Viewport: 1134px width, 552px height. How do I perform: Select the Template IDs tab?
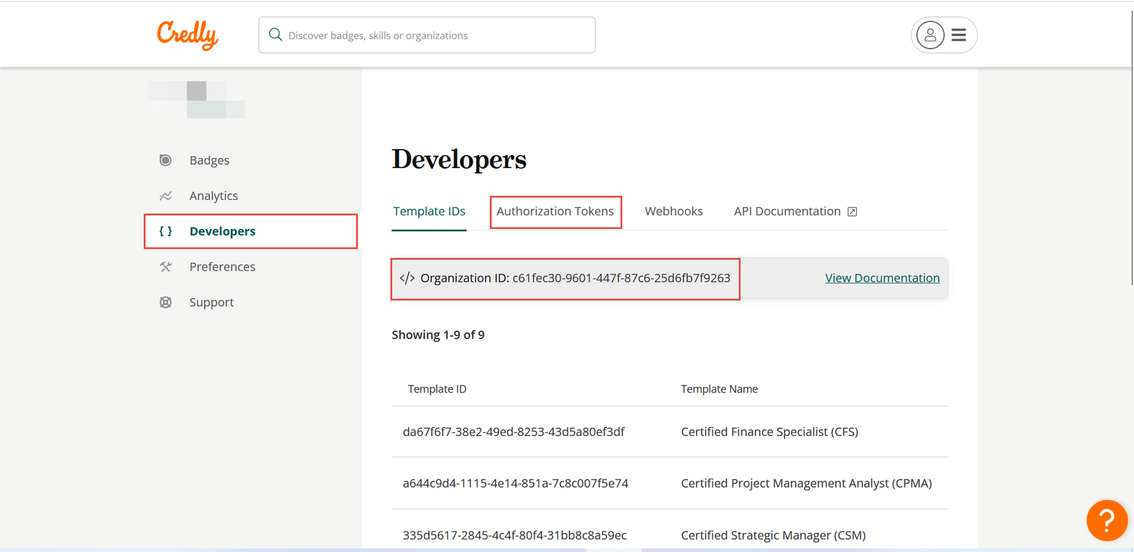(x=429, y=211)
